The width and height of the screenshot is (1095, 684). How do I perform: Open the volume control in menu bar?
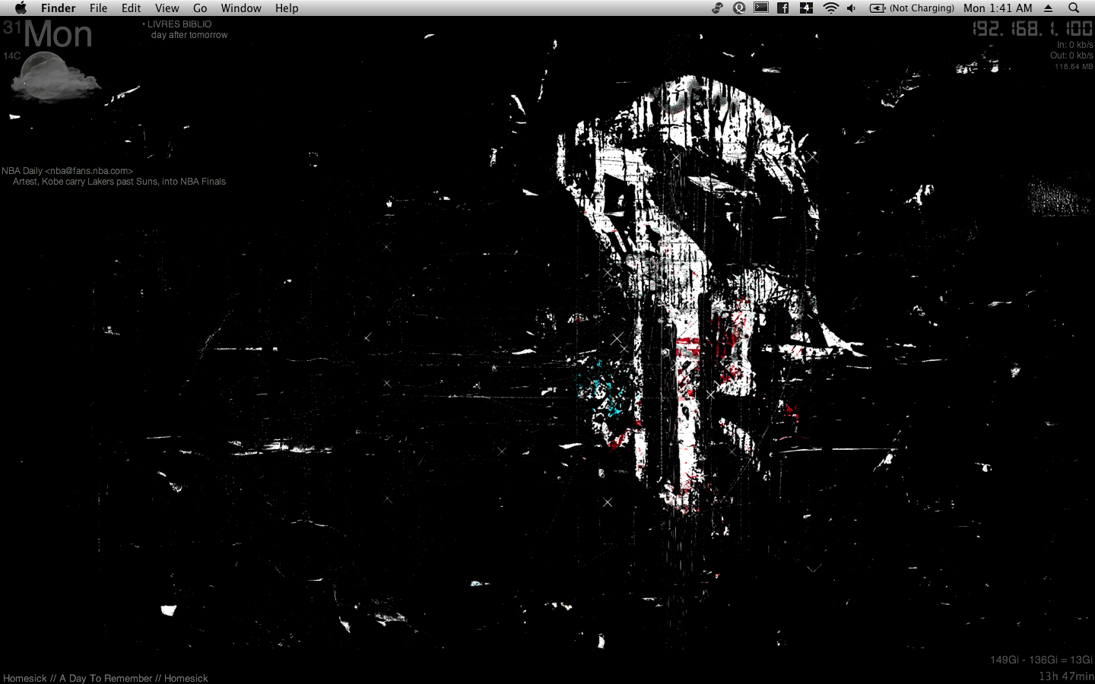click(852, 8)
